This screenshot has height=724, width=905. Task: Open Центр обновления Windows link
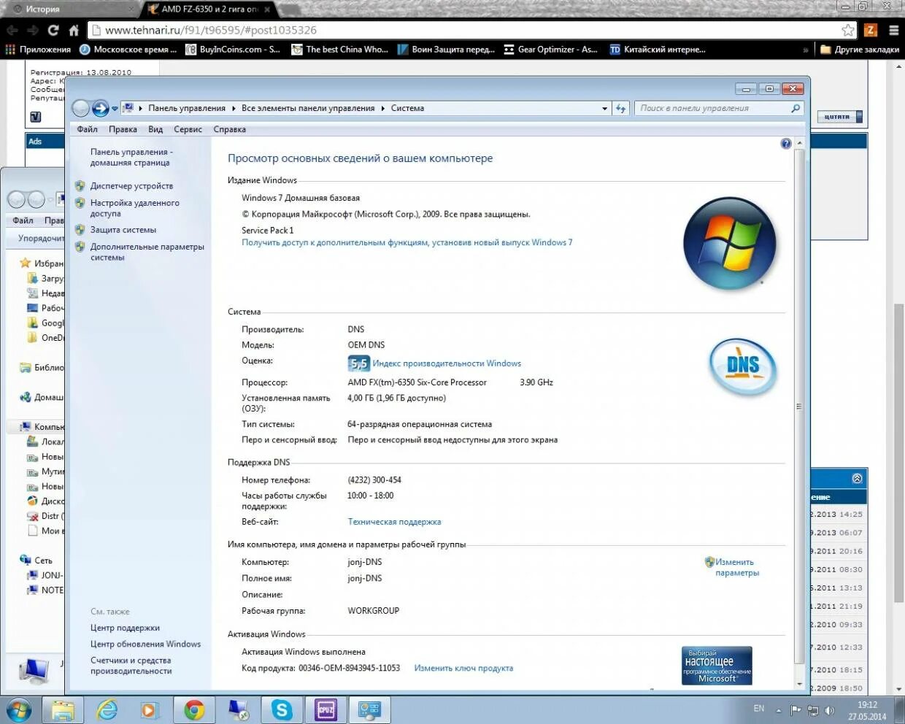[x=145, y=644]
